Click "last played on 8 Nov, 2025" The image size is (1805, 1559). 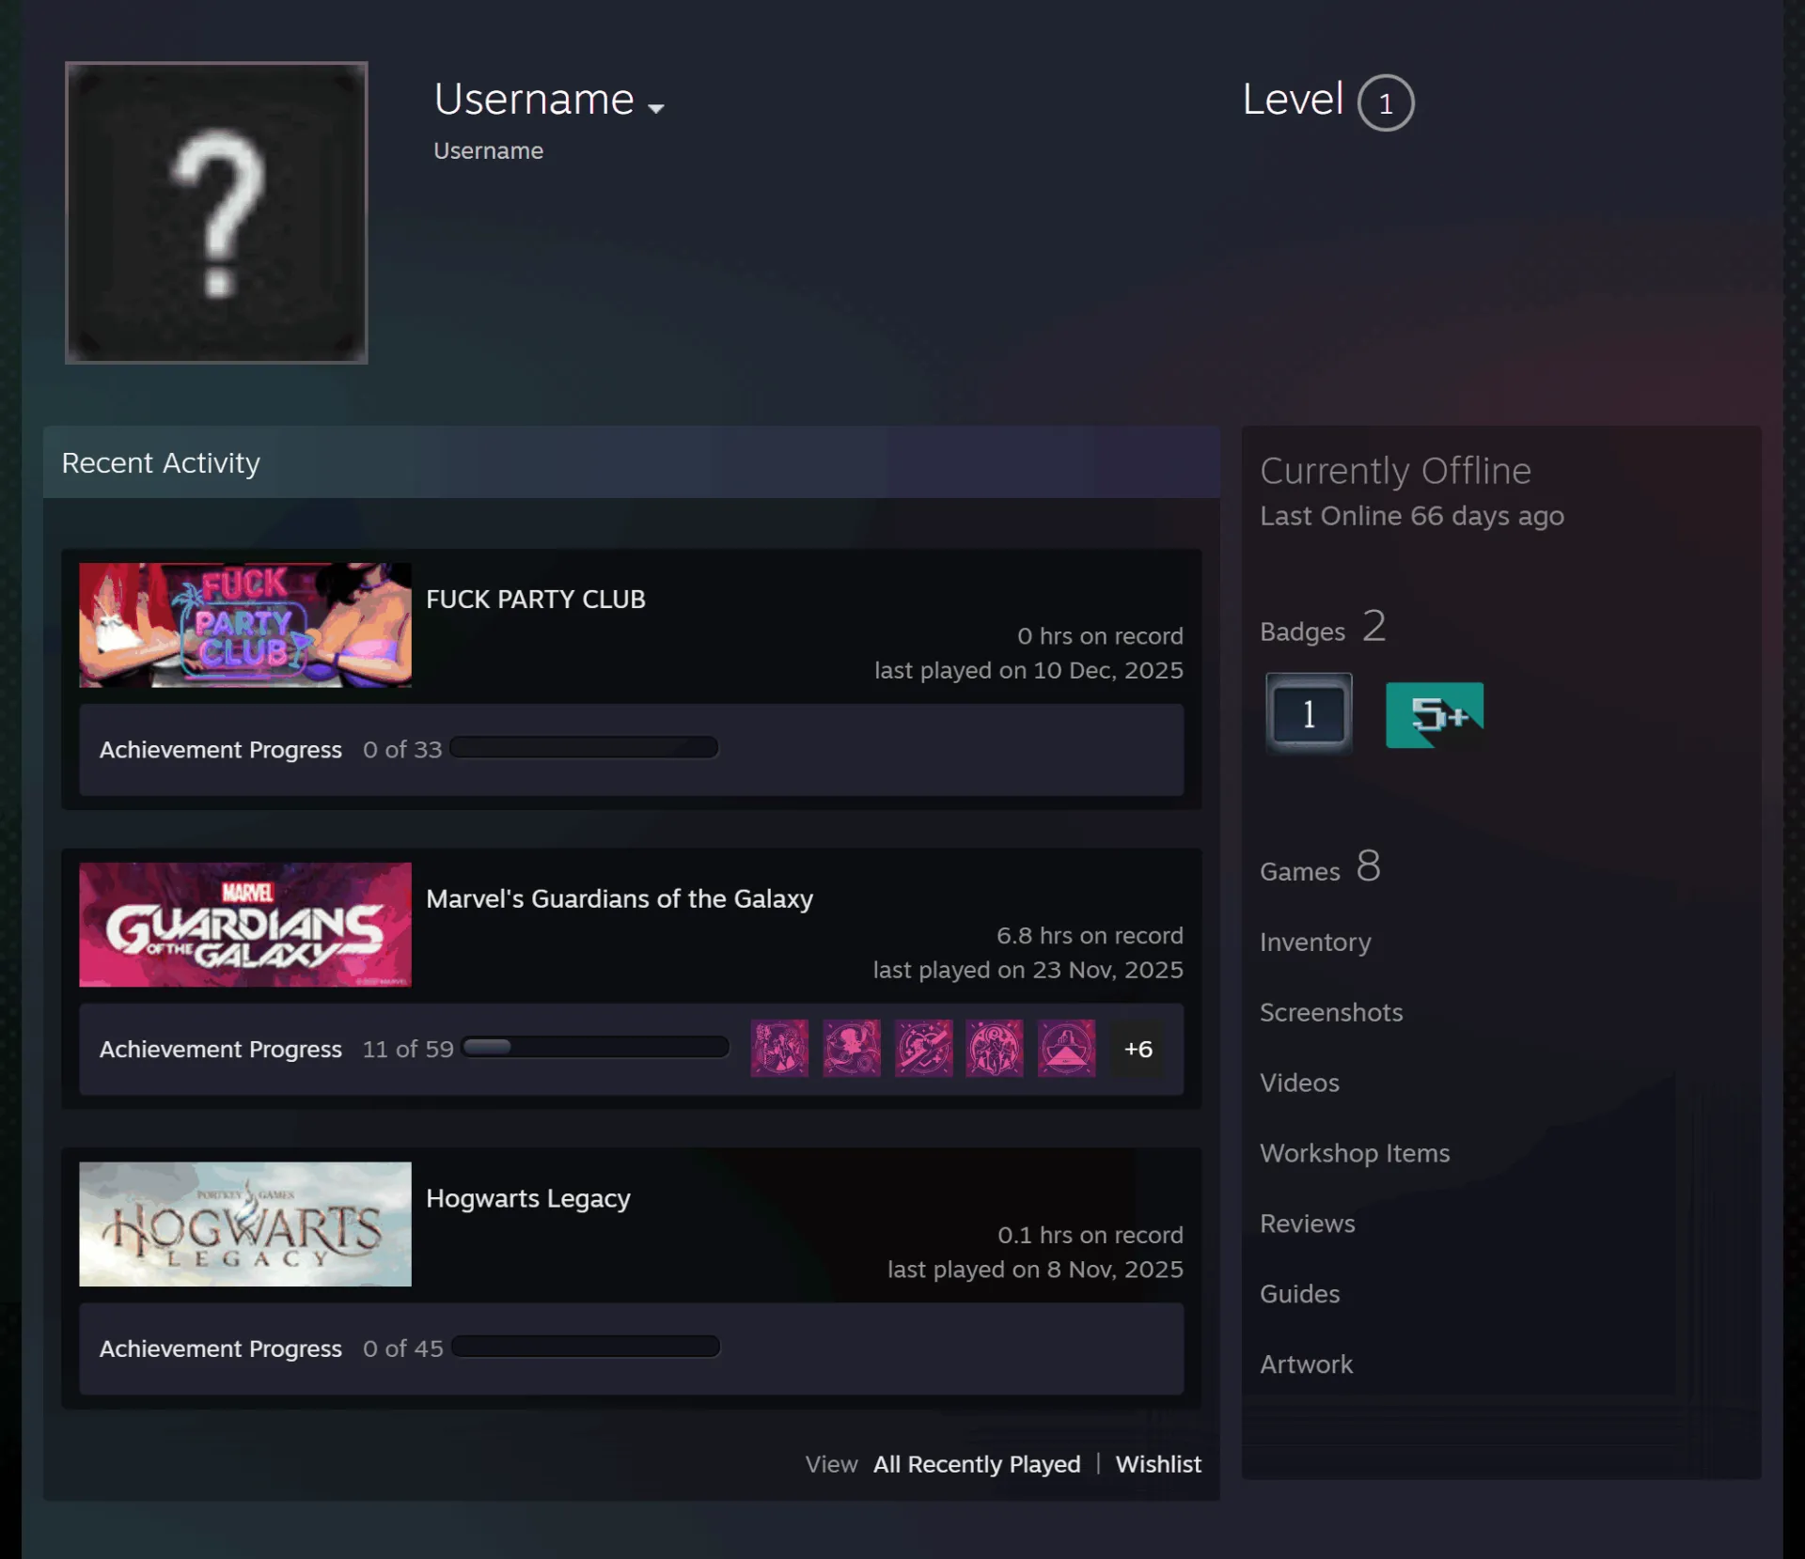point(1035,1270)
